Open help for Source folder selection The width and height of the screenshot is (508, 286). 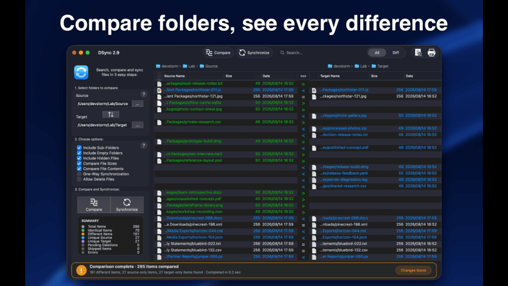click(144, 94)
